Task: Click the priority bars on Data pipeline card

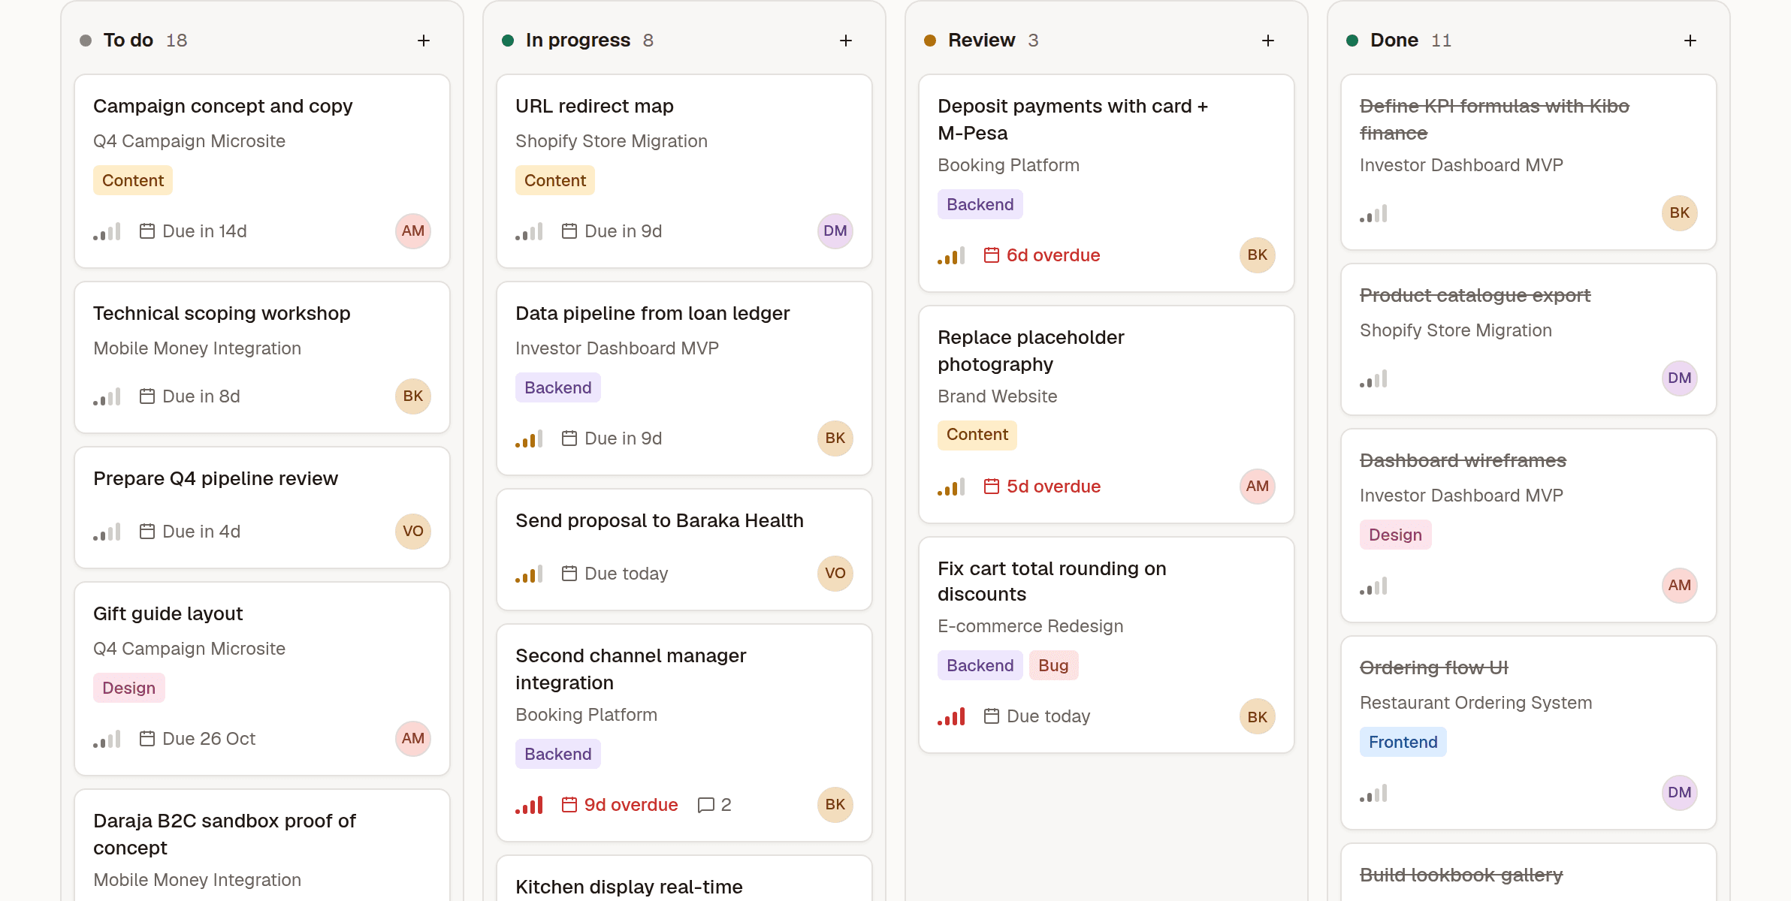Action: coord(529,438)
